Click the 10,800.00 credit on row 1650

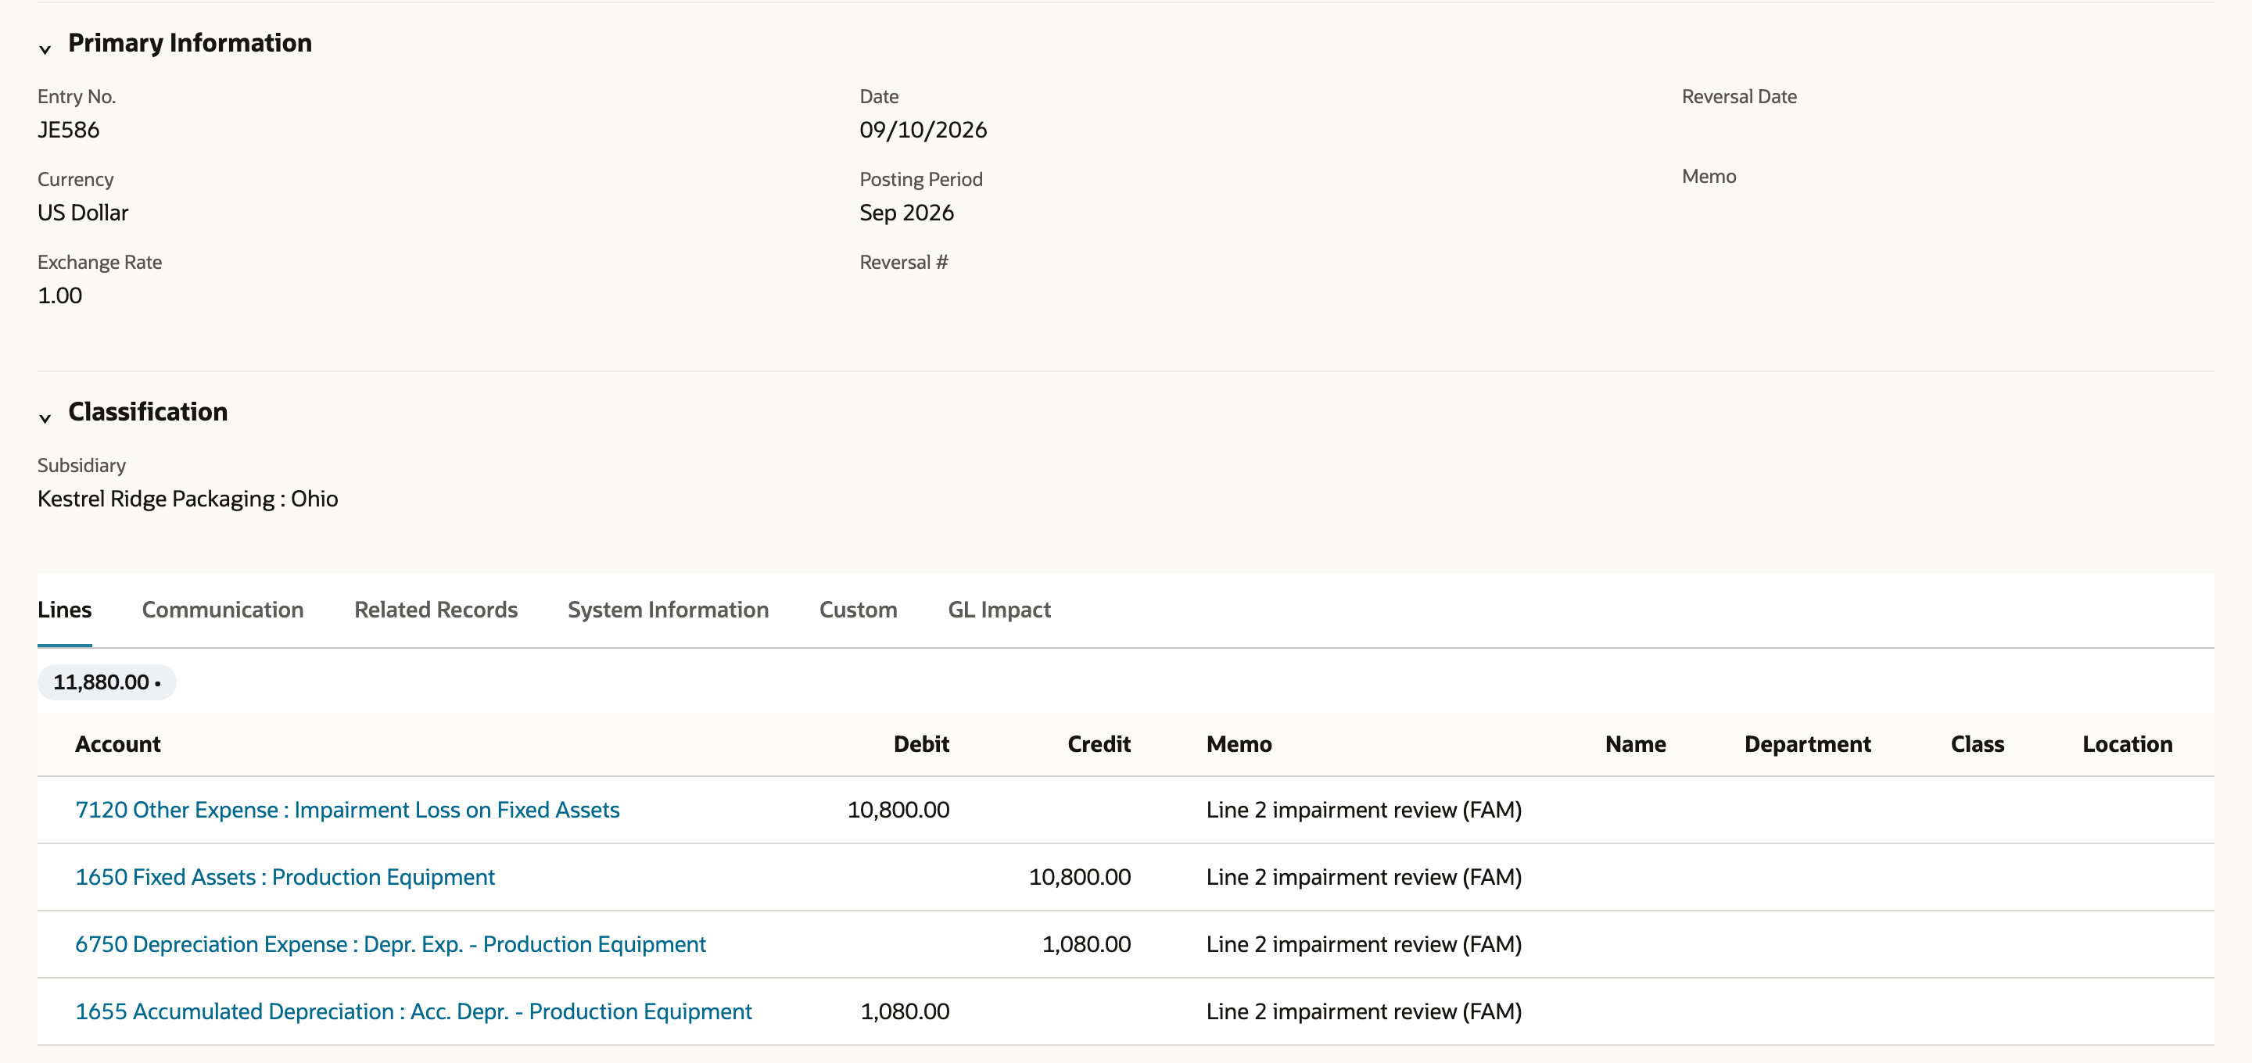[x=1080, y=877]
